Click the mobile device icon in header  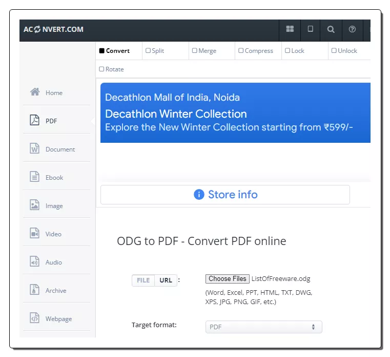pyautogui.click(x=310, y=29)
